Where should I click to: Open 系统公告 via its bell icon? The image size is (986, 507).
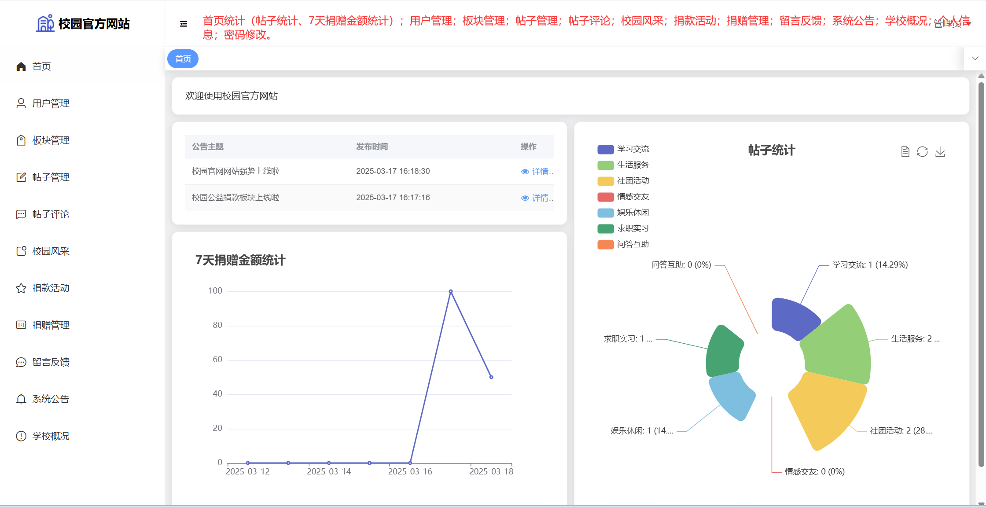pyautogui.click(x=21, y=399)
